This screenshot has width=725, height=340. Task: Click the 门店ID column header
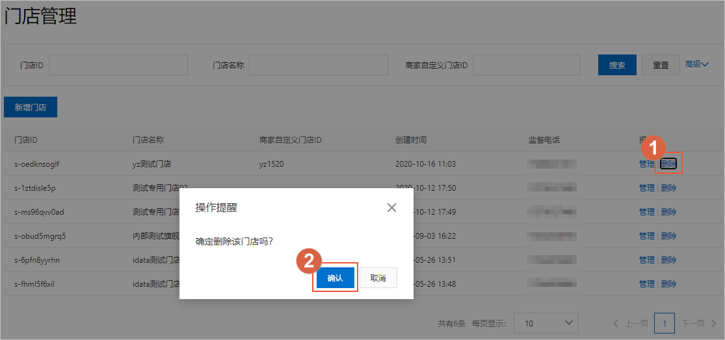click(26, 140)
